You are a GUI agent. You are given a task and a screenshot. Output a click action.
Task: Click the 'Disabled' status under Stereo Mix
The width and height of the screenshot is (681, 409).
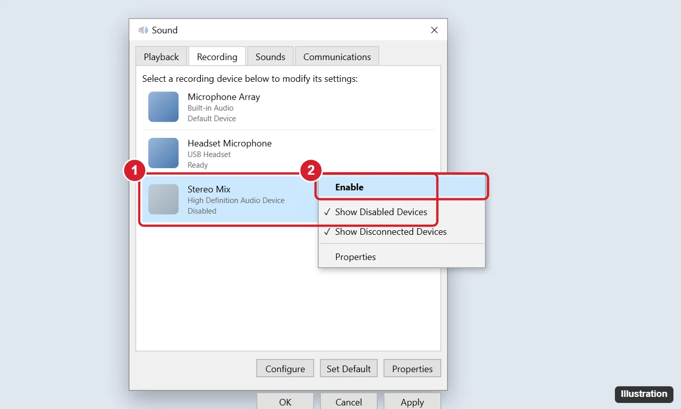pyautogui.click(x=202, y=211)
